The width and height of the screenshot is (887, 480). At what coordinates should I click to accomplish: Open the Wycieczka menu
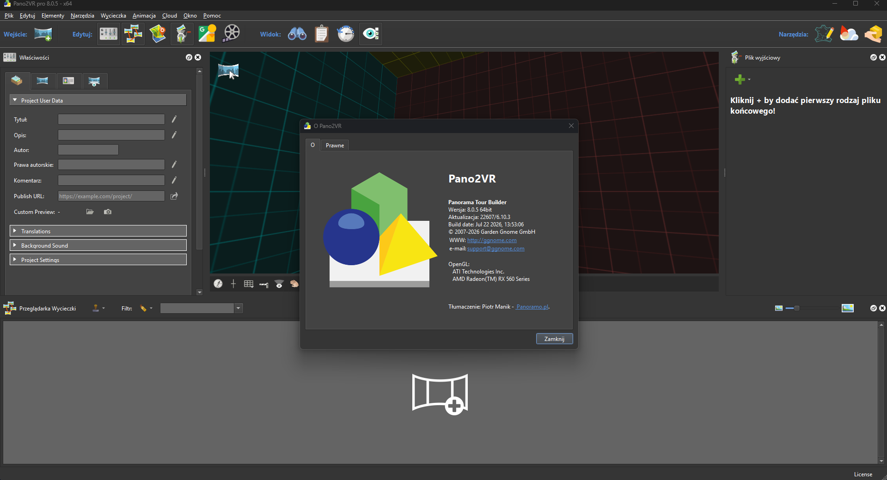coord(113,16)
